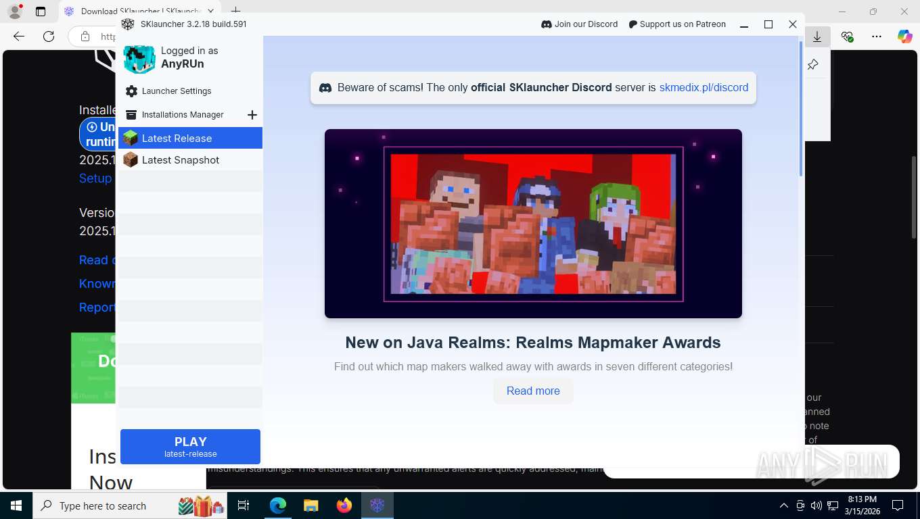
Task: Click SKlauncher news panel scrollbar
Action: 801,108
